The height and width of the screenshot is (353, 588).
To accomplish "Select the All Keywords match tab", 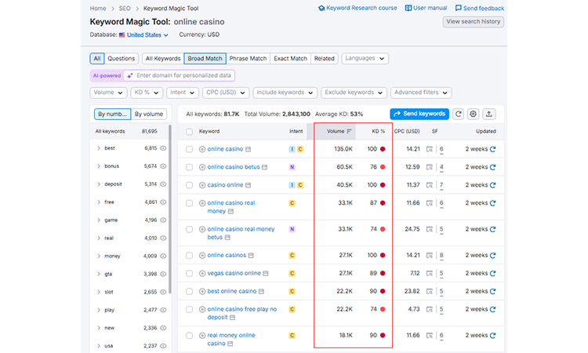I will coord(163,59).
